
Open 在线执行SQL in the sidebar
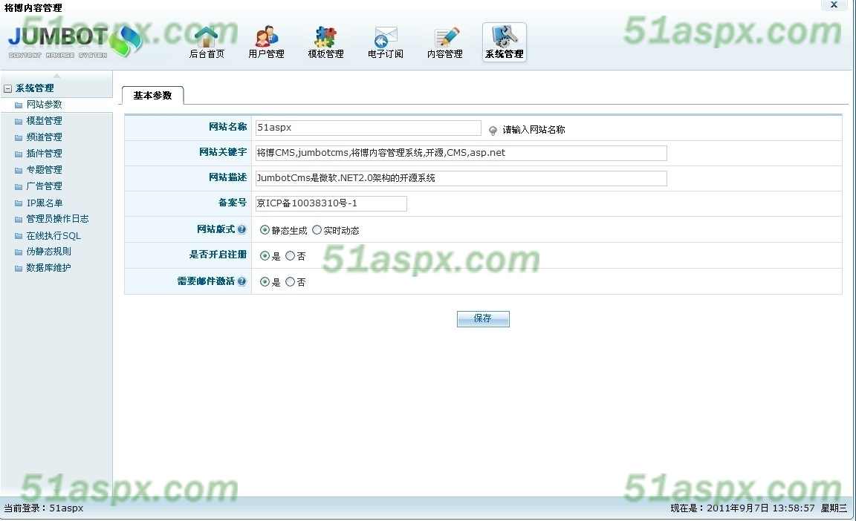point(53,235)
